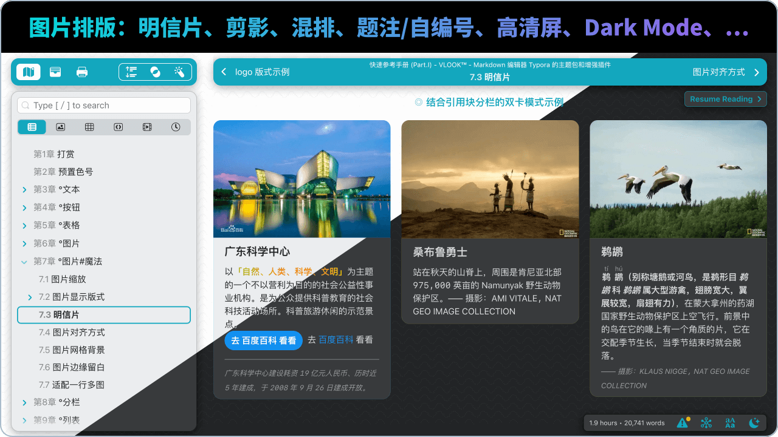
Task: Click '1.9 hours • 20,741 words' status text
Action: [627, 423]
